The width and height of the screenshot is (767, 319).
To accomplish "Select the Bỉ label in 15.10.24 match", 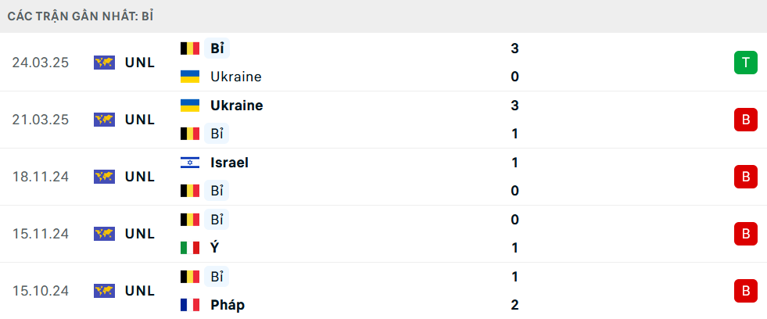I will [217, 277].
